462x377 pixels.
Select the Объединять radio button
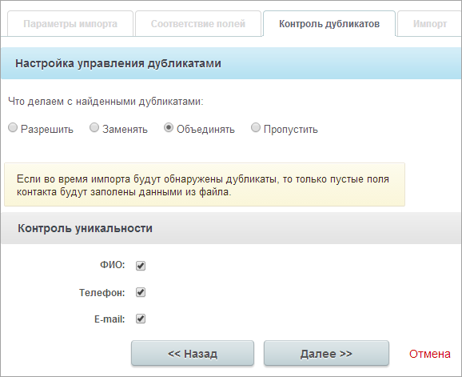[x=168, y=128]
